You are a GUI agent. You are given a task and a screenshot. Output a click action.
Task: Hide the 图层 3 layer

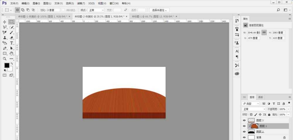pyautogui.click(x=244, y=120)
